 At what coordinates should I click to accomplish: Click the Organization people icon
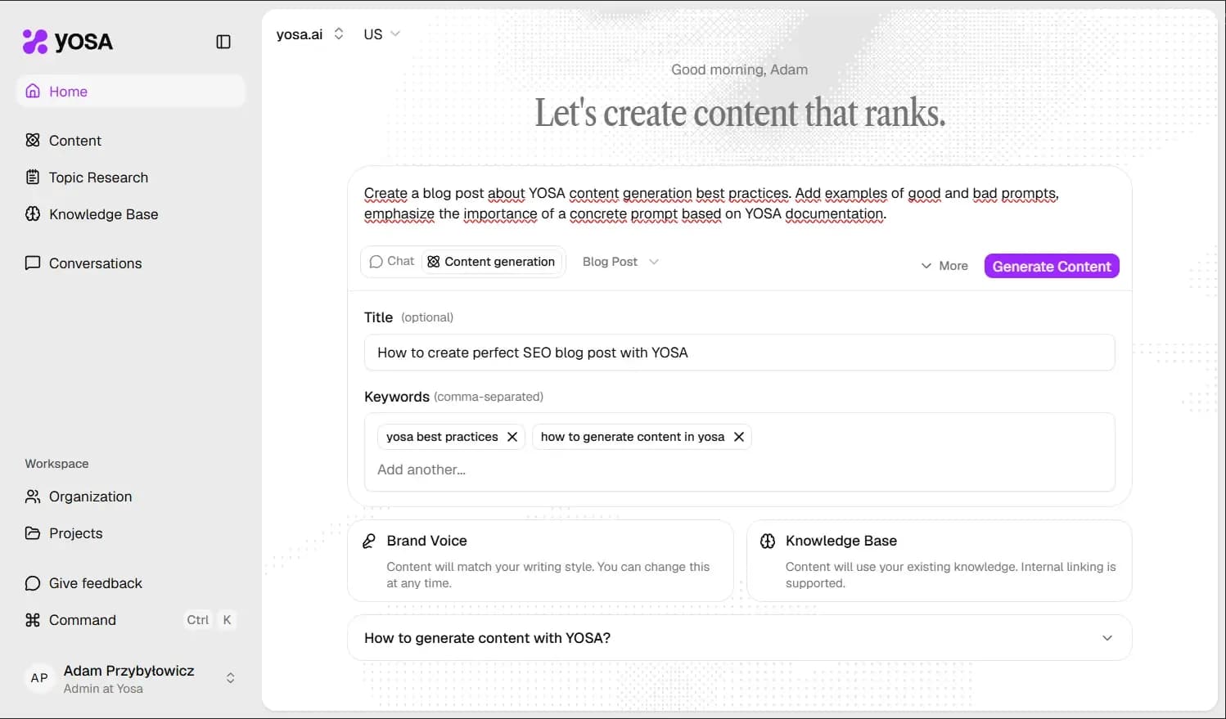click(33, 497)
